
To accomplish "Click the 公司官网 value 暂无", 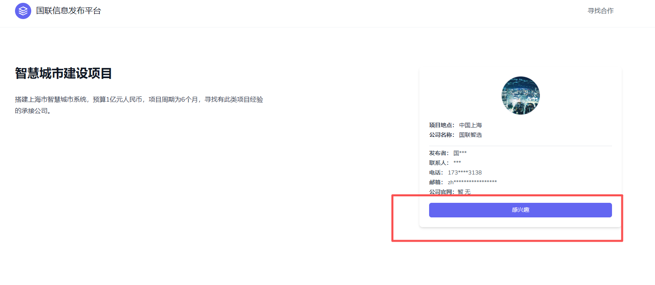I will [464, 192].
